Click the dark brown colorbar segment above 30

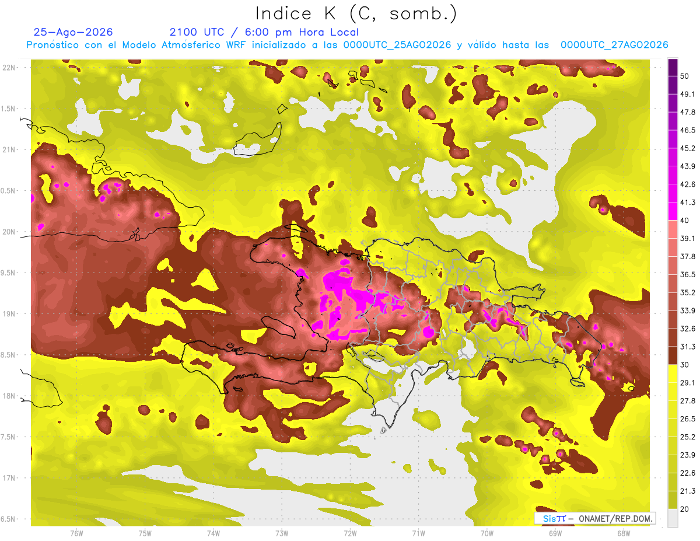click(673, 355)
